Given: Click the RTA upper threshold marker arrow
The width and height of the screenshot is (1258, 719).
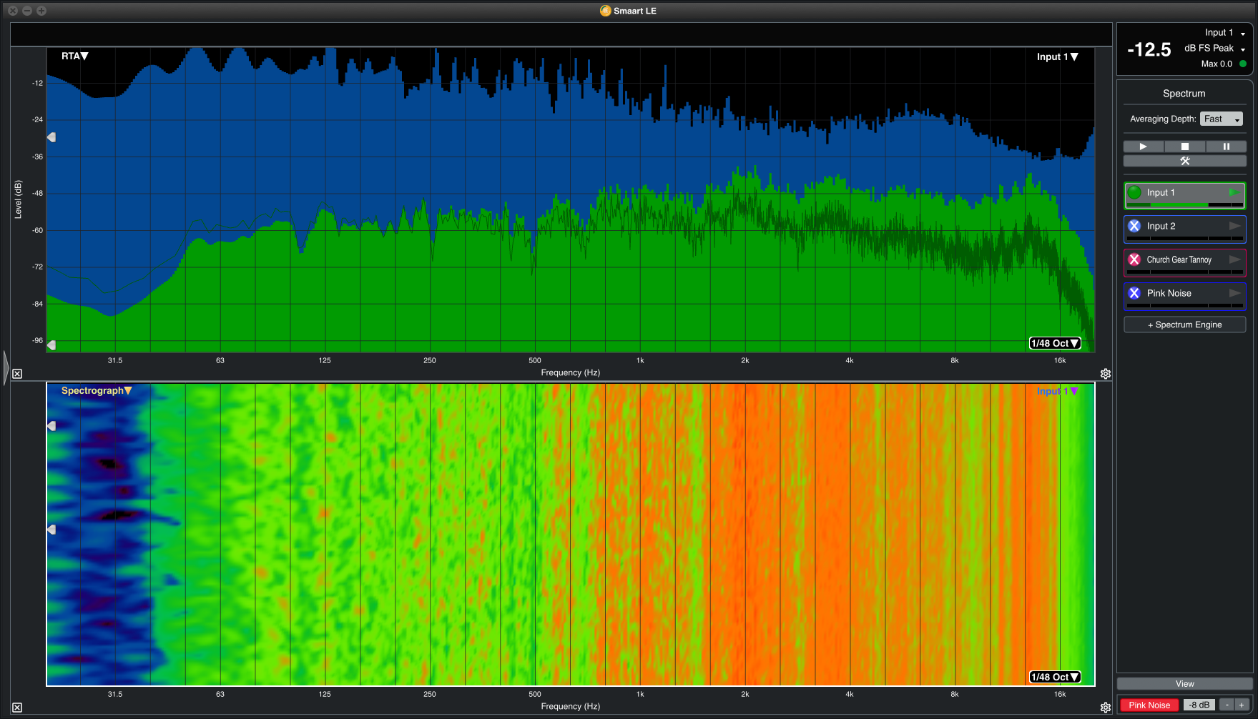Looking at the screenshot, I should [x=51, y=137].
